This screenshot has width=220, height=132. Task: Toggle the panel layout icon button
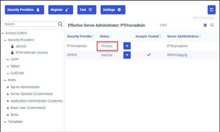click(211, 10)
